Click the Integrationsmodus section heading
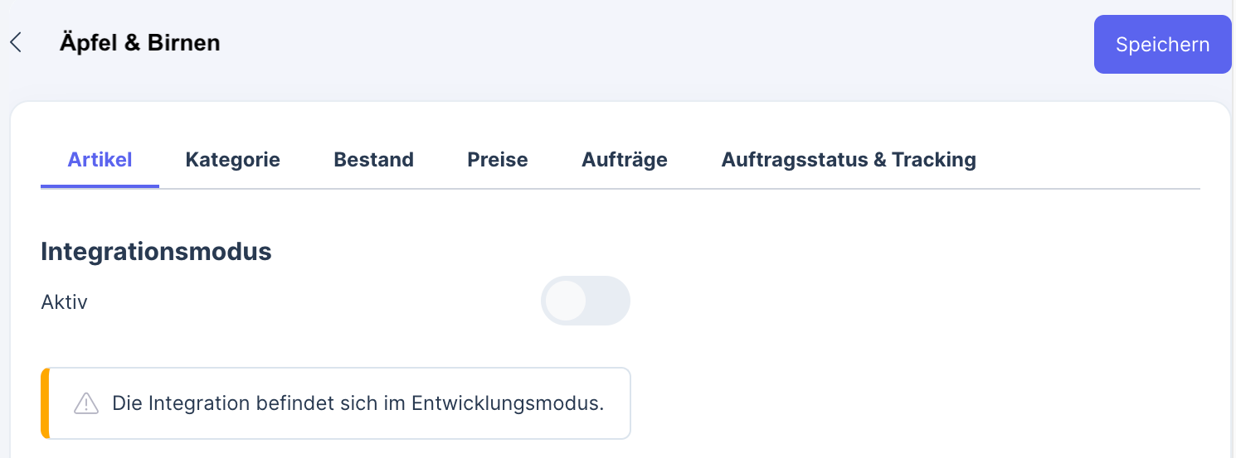Screen dimensions: 1236x458 (156, 252)
